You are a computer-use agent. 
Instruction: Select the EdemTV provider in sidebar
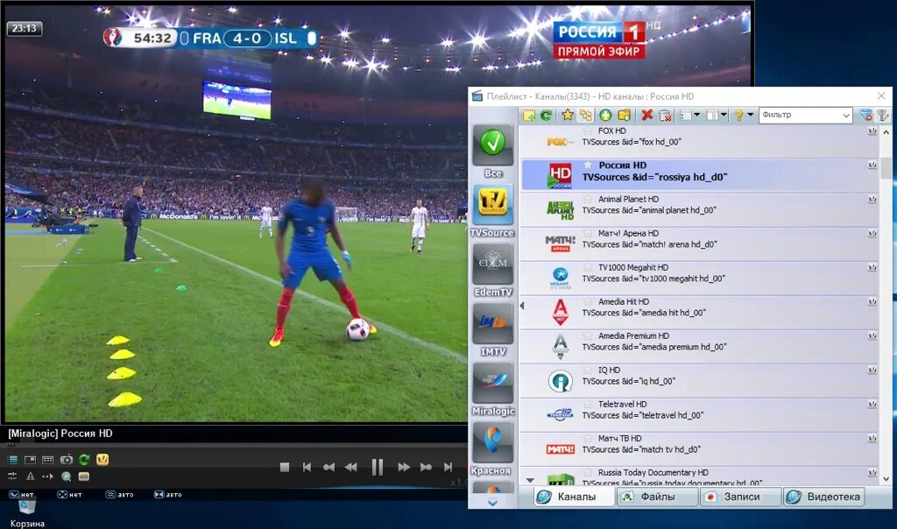point(492,272)
